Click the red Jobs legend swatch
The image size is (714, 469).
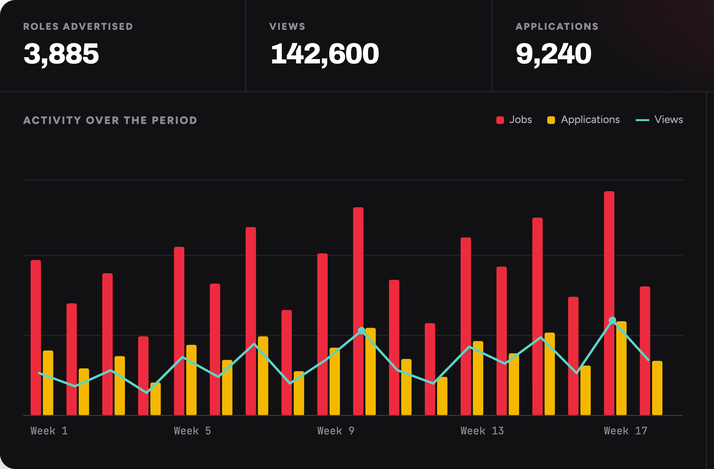pos(500,120)
